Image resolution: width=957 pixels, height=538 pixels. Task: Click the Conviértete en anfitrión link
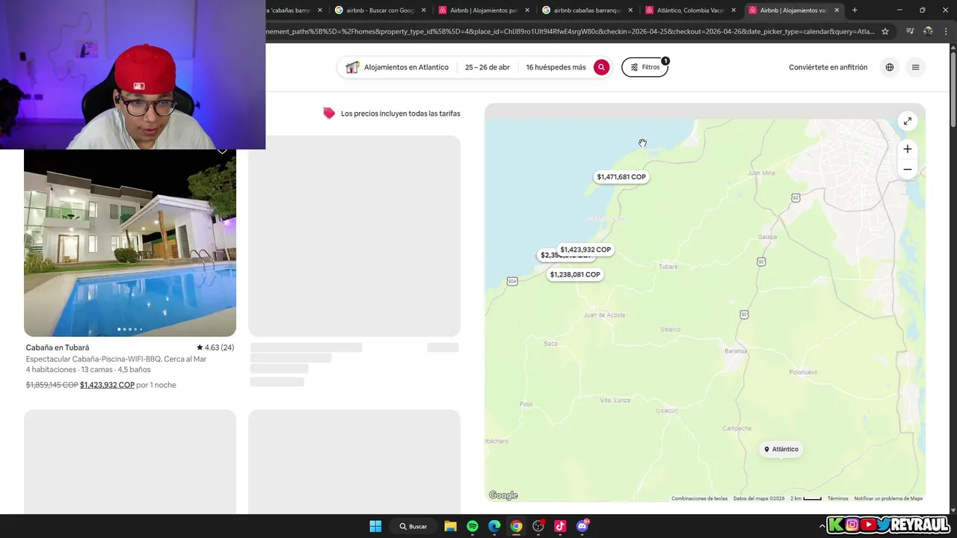coord(828,67)
